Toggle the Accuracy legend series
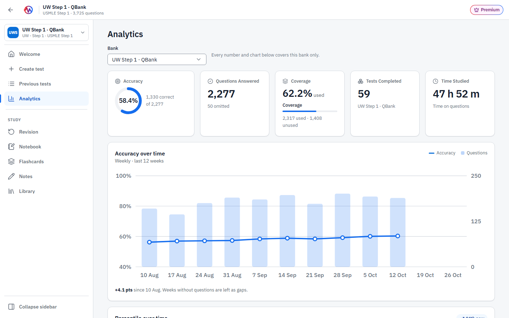This screenshot has height=318, width=509. click(442, 153)
